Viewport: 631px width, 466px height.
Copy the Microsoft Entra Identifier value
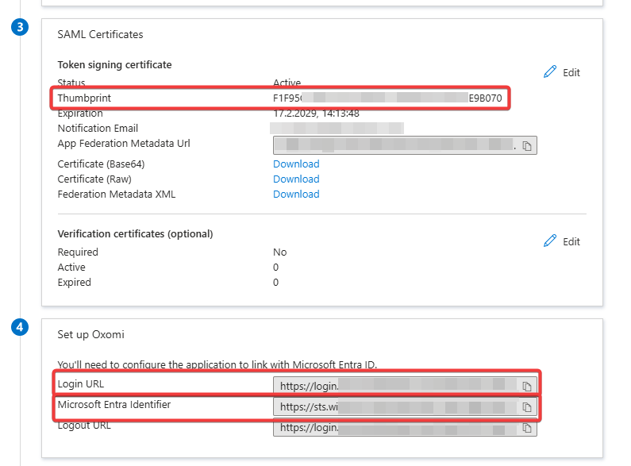click(x=527, y=407)
